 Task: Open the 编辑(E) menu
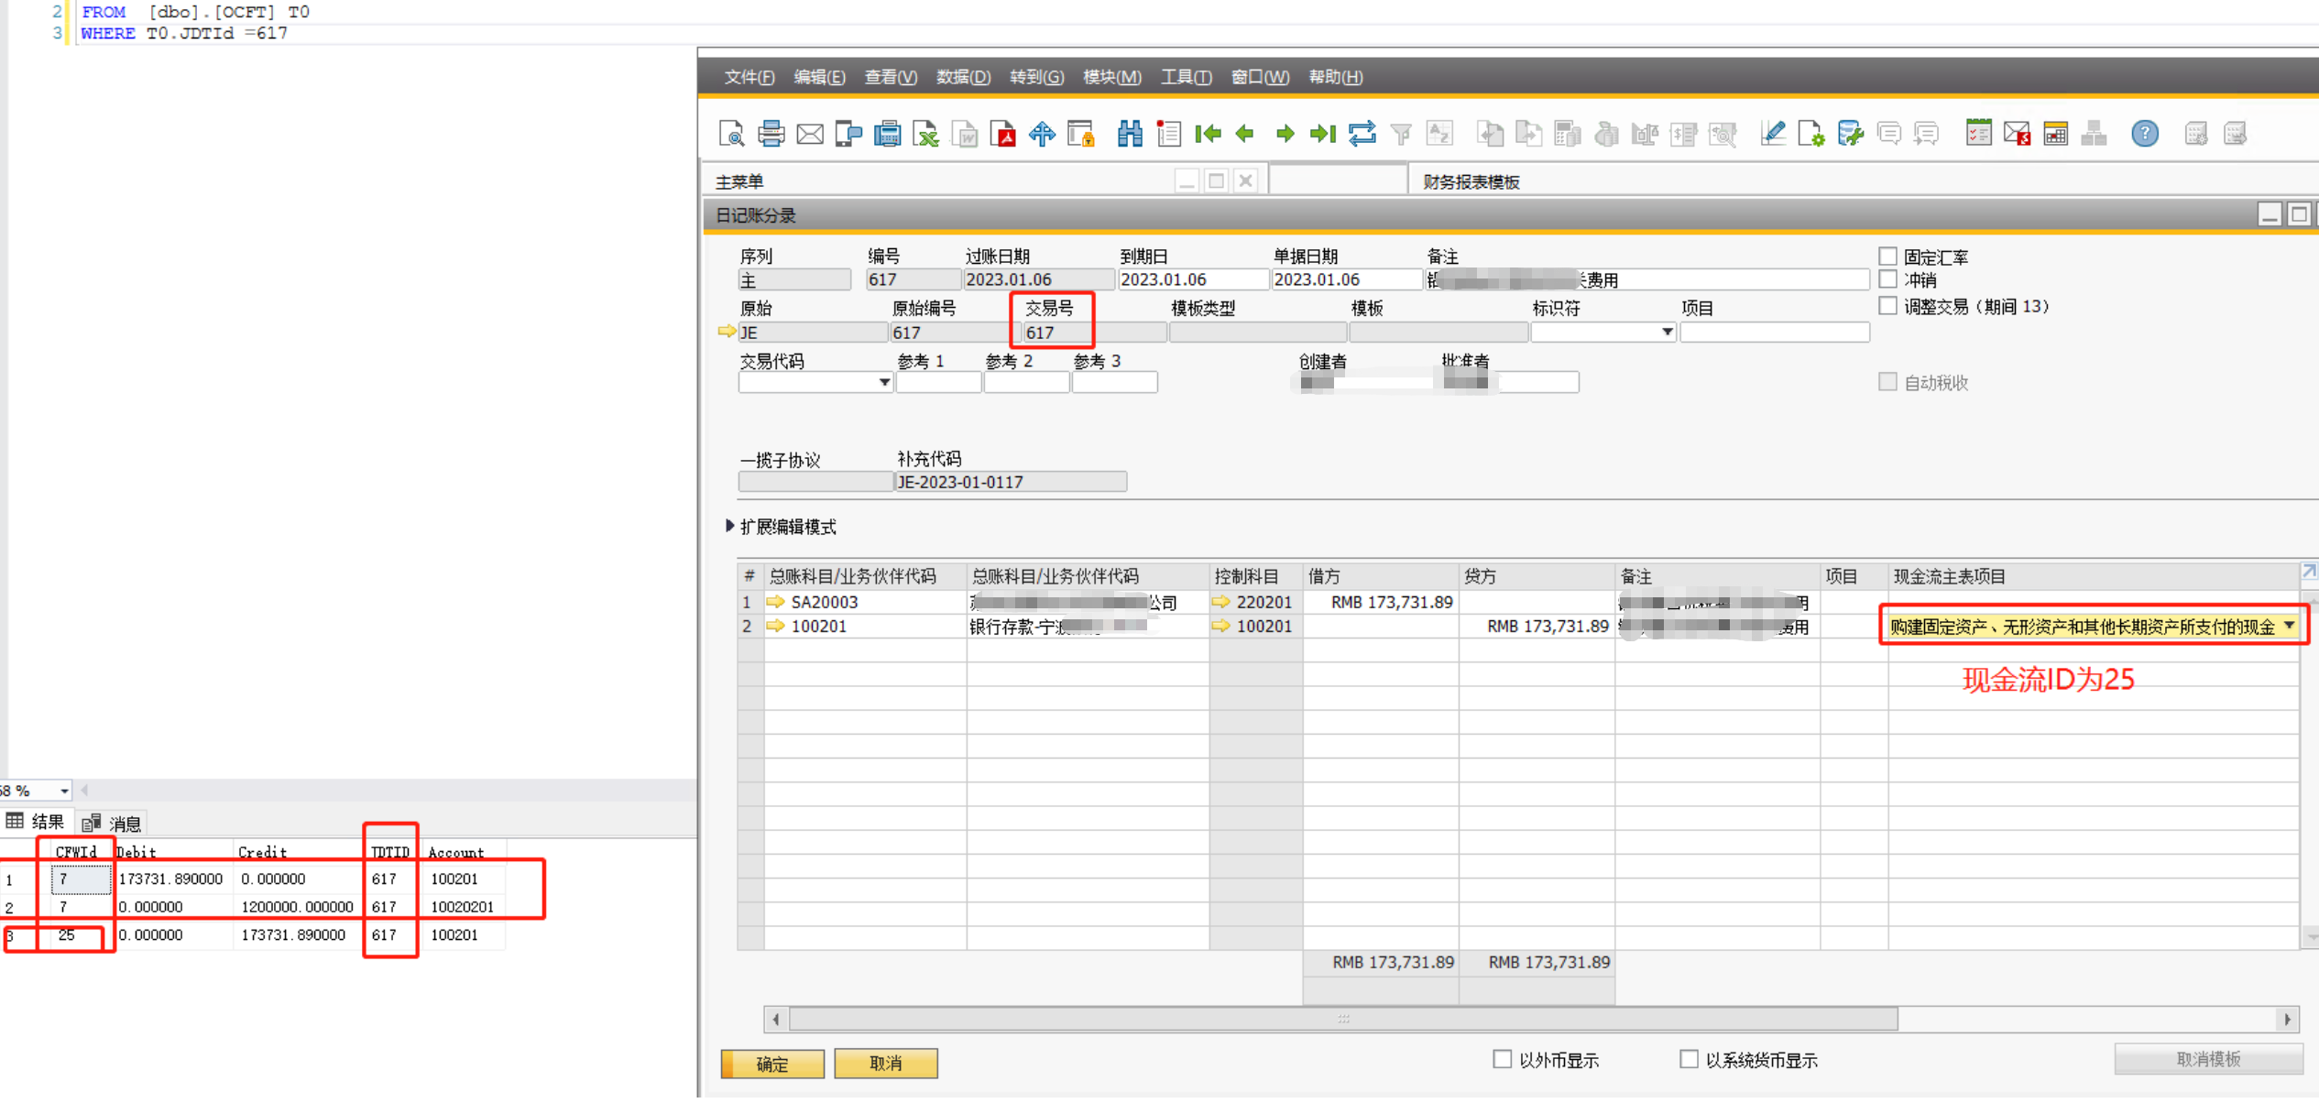coord(819,78)
